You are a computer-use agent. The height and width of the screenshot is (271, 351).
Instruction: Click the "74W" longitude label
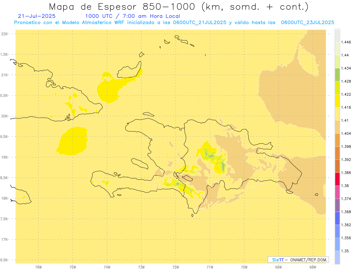pos(107,267)
